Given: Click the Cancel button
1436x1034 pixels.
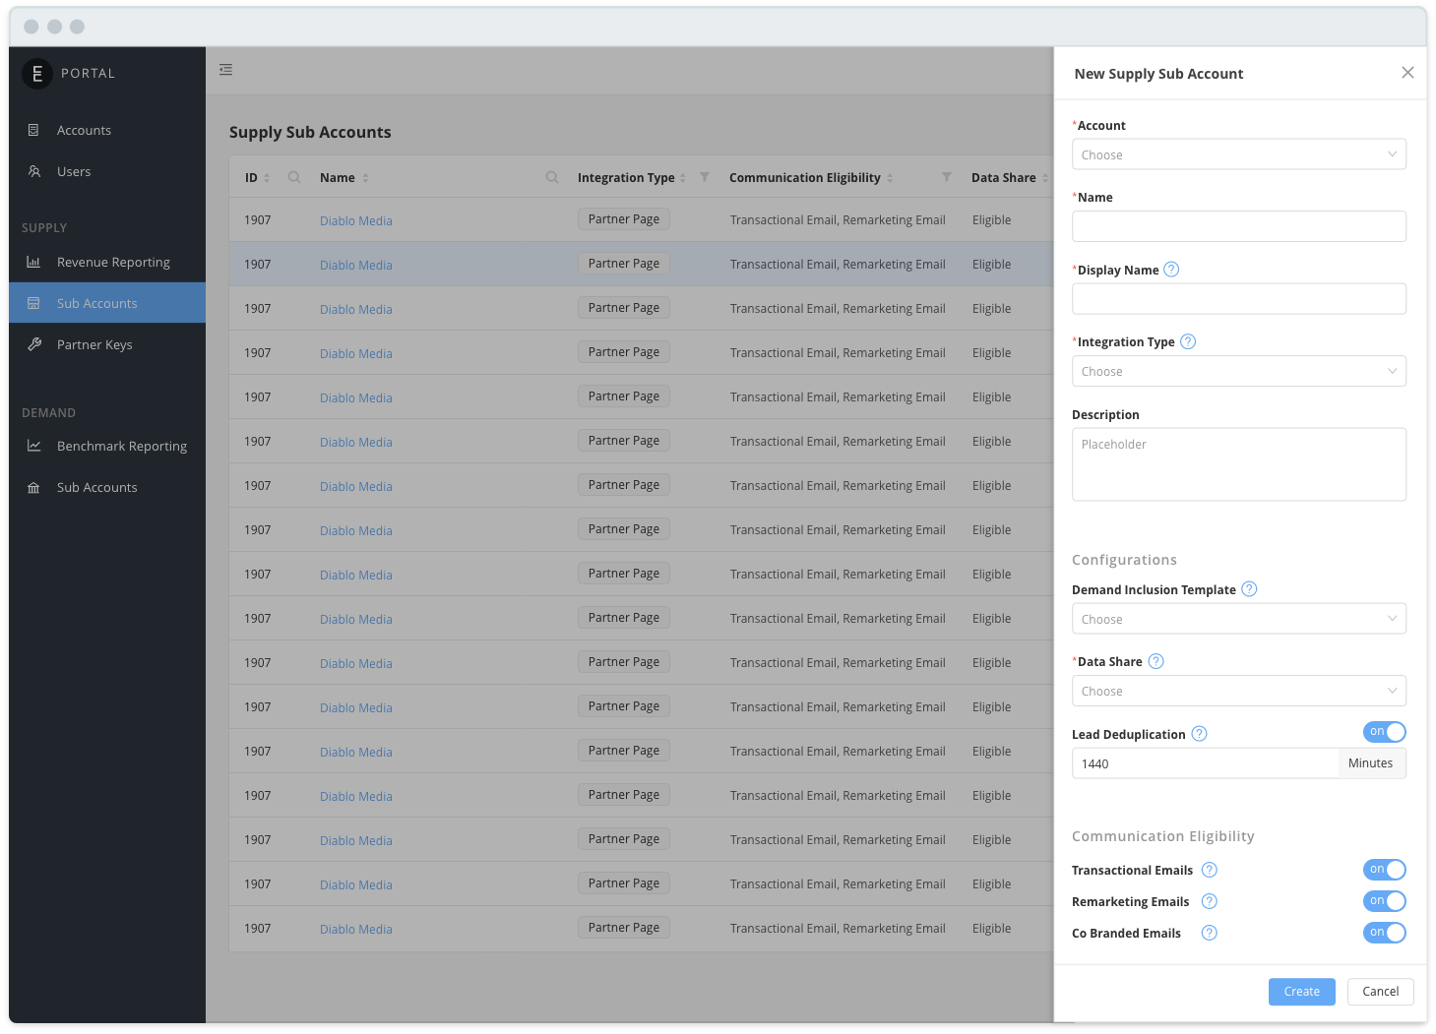Looking at the screenshot, I should pos(1380,992).
